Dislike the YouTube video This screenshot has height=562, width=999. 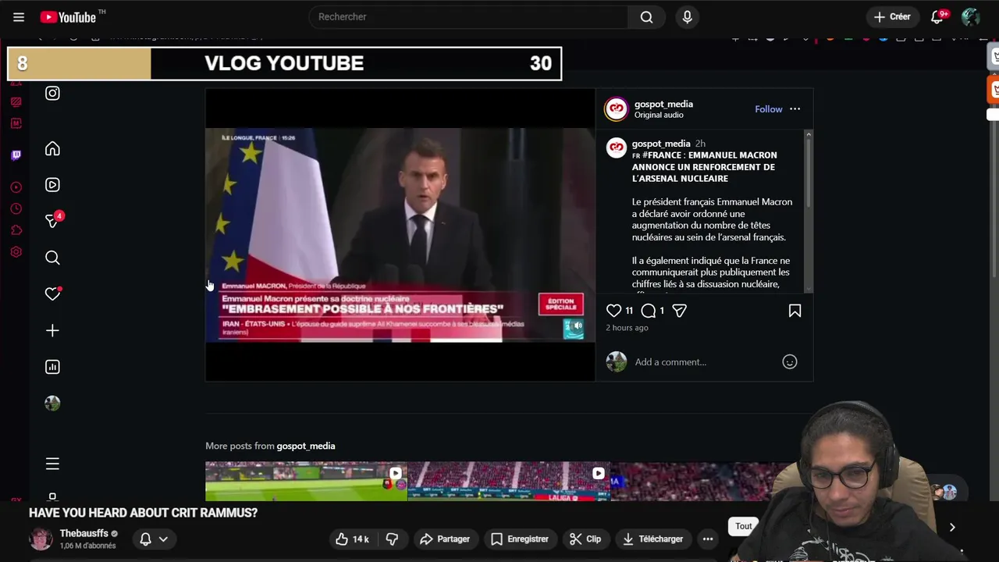393,539
